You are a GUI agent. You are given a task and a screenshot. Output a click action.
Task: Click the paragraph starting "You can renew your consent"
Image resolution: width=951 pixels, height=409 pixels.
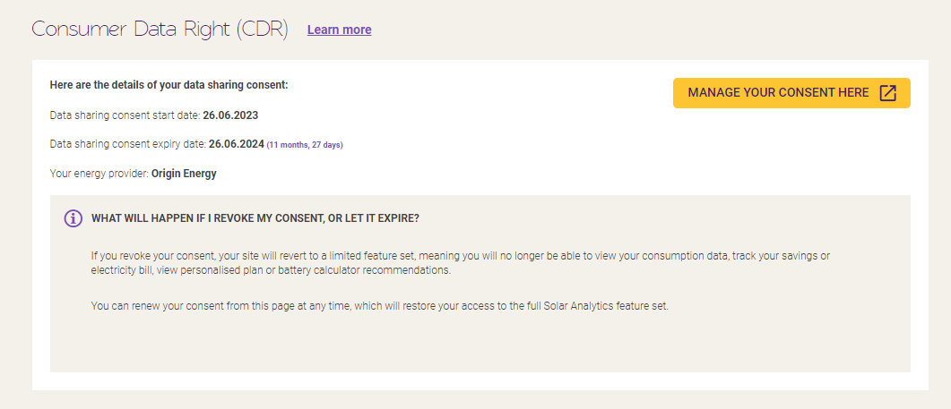coord(380,306)
